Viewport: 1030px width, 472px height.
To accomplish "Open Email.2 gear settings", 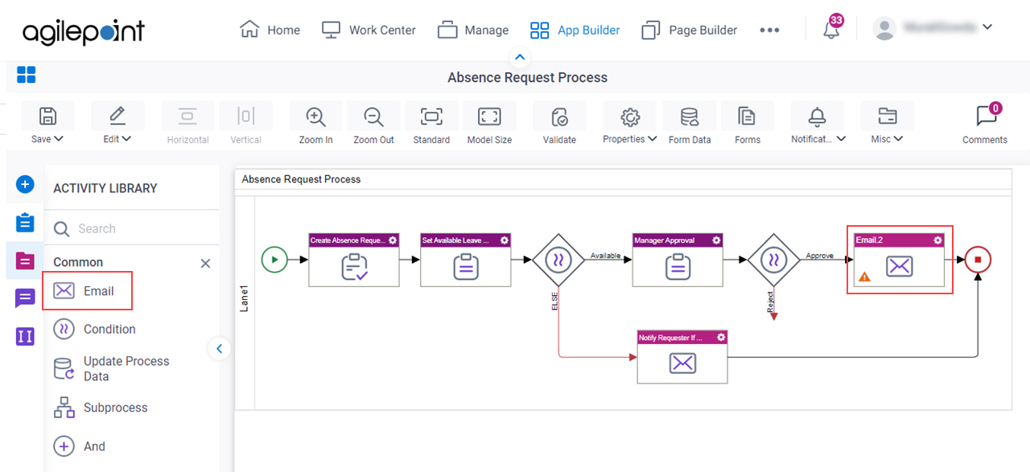I will [x=938, y=240].
